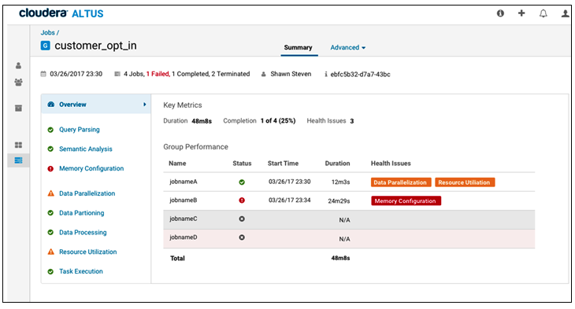The image size is (575, 309).
Task: Expand the Advanced dropdown menu
Action: [347, 48]
